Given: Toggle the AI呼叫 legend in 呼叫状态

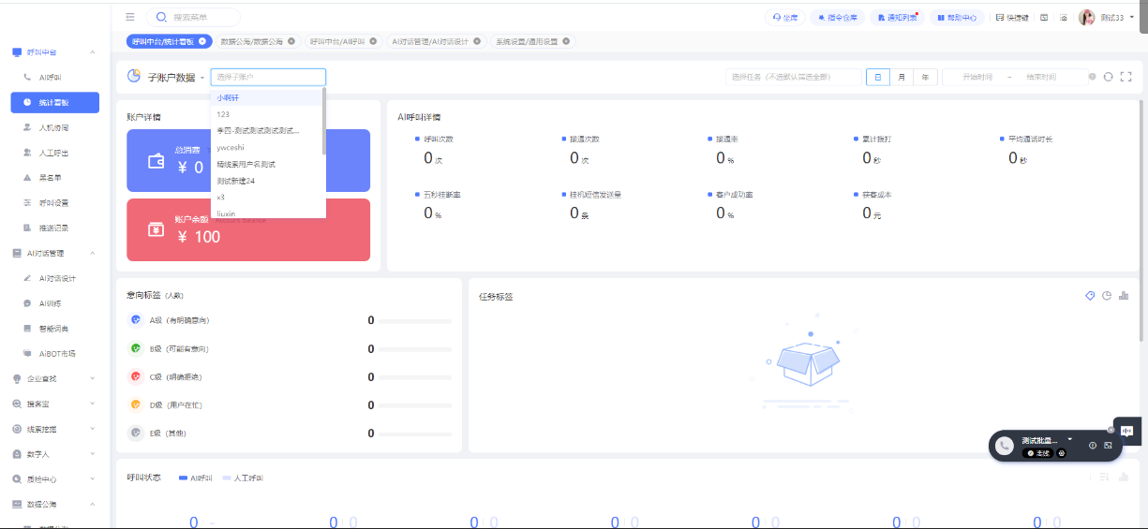Looking at the screenshot, I should 195,478.
